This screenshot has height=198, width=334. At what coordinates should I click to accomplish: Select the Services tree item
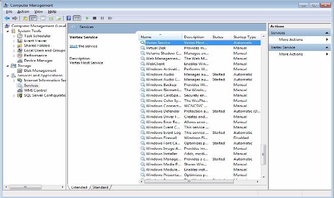point(31,86)
